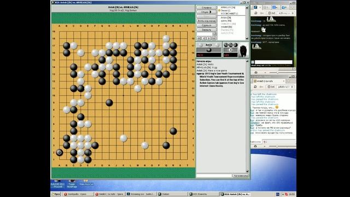Step forward one move in the game
Viewport: 350px width, 197px height.
(209, 38)
